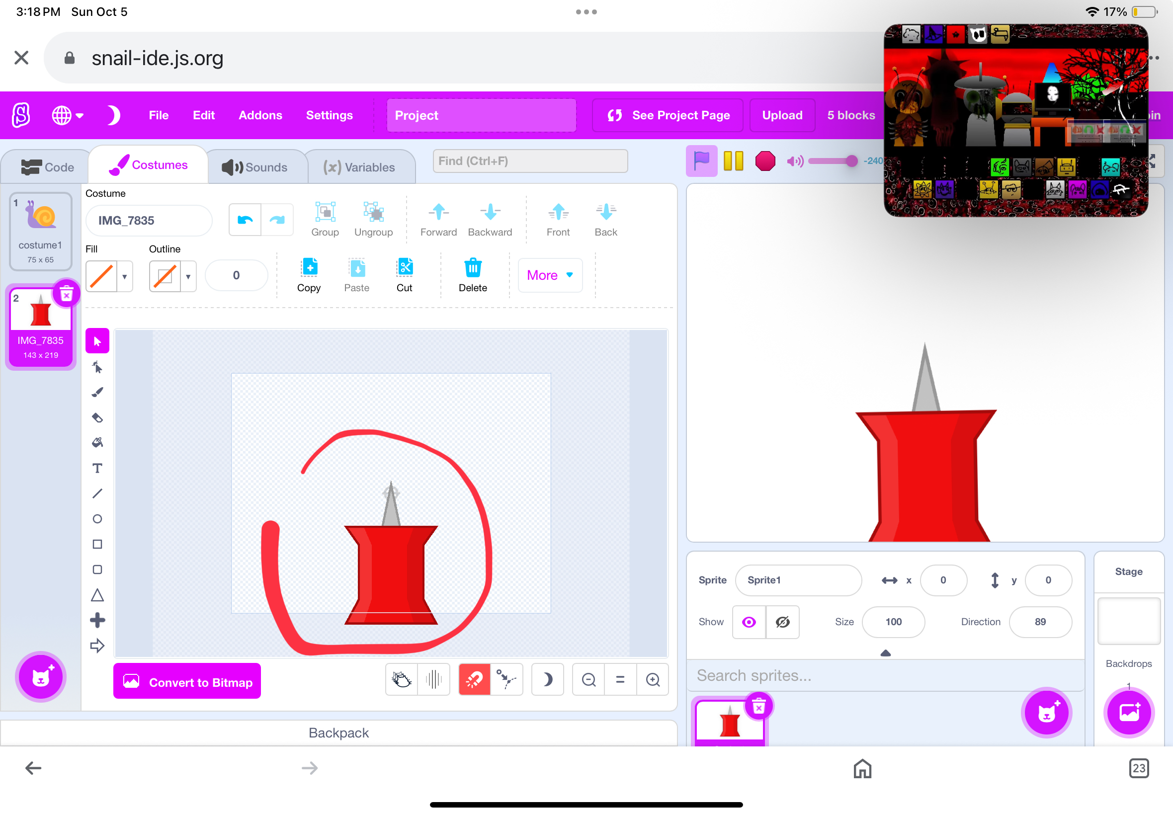Expand the More options dropdown
Image resolution: width=1173 pixels, height=815 pixels.
coord(550,275)
